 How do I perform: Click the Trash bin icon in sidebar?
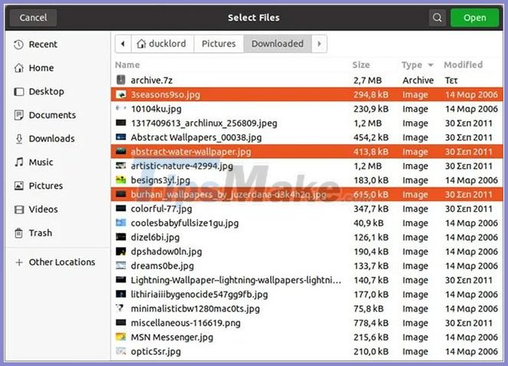pos(18,233)
